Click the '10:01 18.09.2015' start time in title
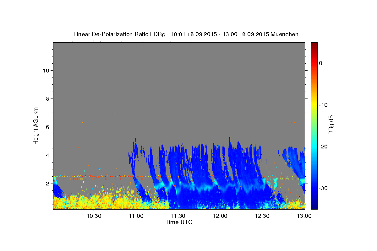Viewport: 377px width, 251px height. [194, 34]
